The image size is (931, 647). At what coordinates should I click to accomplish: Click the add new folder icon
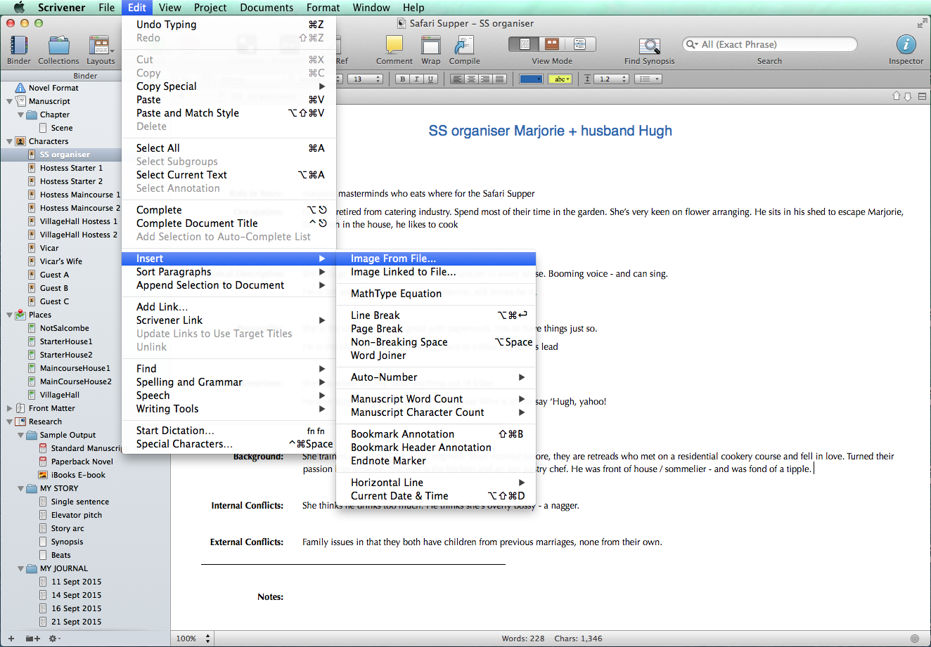[x=32, y=639]
